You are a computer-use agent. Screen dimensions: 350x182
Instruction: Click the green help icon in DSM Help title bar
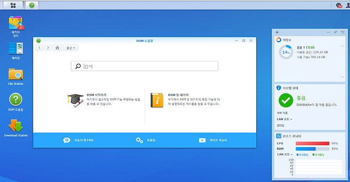[38, 41]
